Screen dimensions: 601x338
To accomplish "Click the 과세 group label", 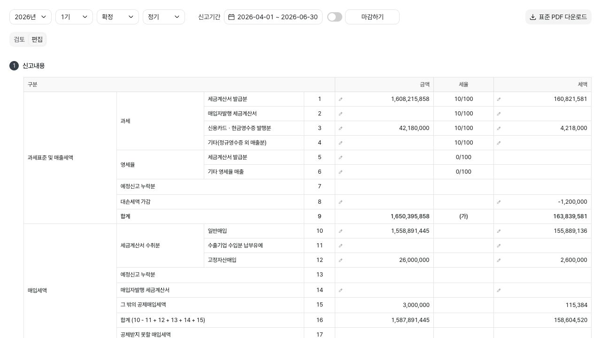I will (x=125, y=121).
